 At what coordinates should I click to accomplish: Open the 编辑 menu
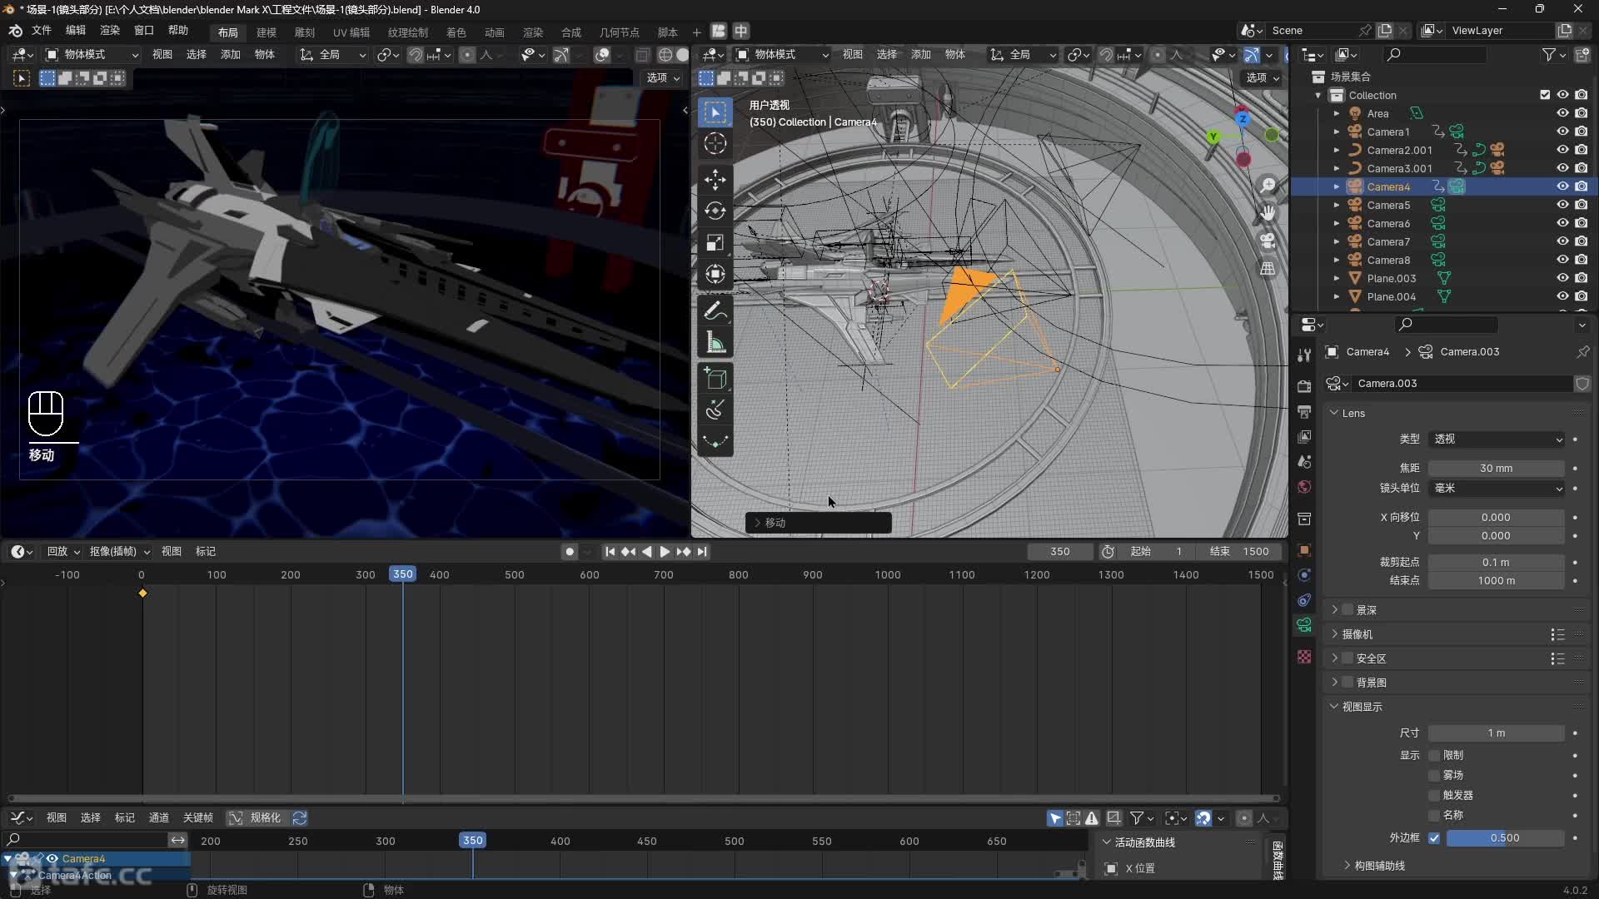[x=76, y=31]
